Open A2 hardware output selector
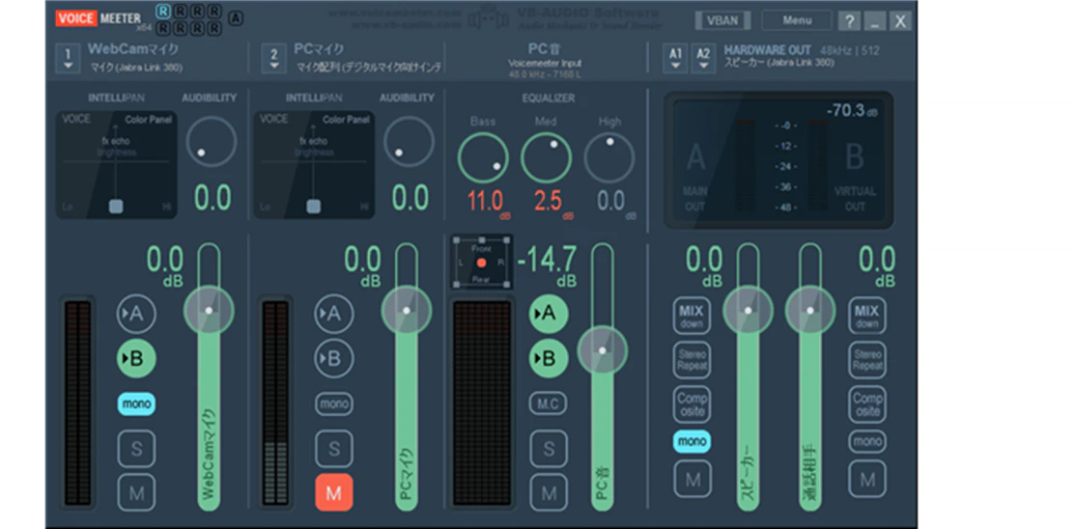 tap(703, 58)
